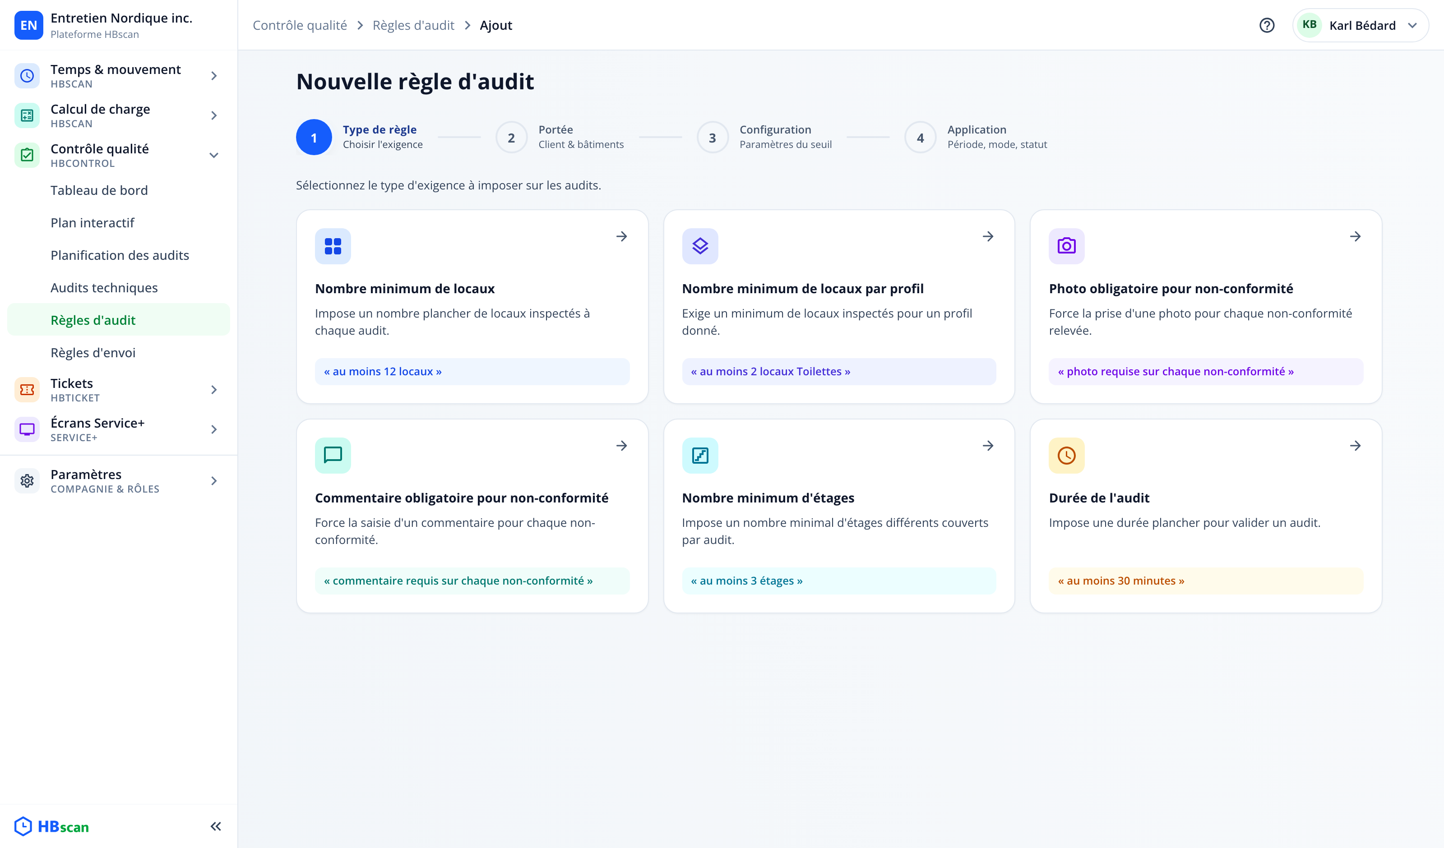Click the Paramètres gear icon
This screenshot has height=848, width=1444.
(27, 481)
